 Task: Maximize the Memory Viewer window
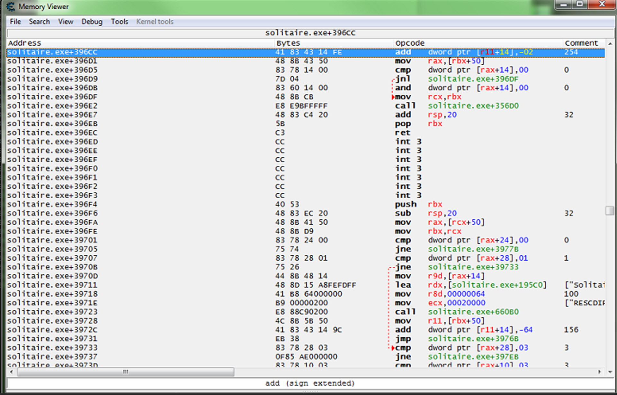[x=580, y=5]
